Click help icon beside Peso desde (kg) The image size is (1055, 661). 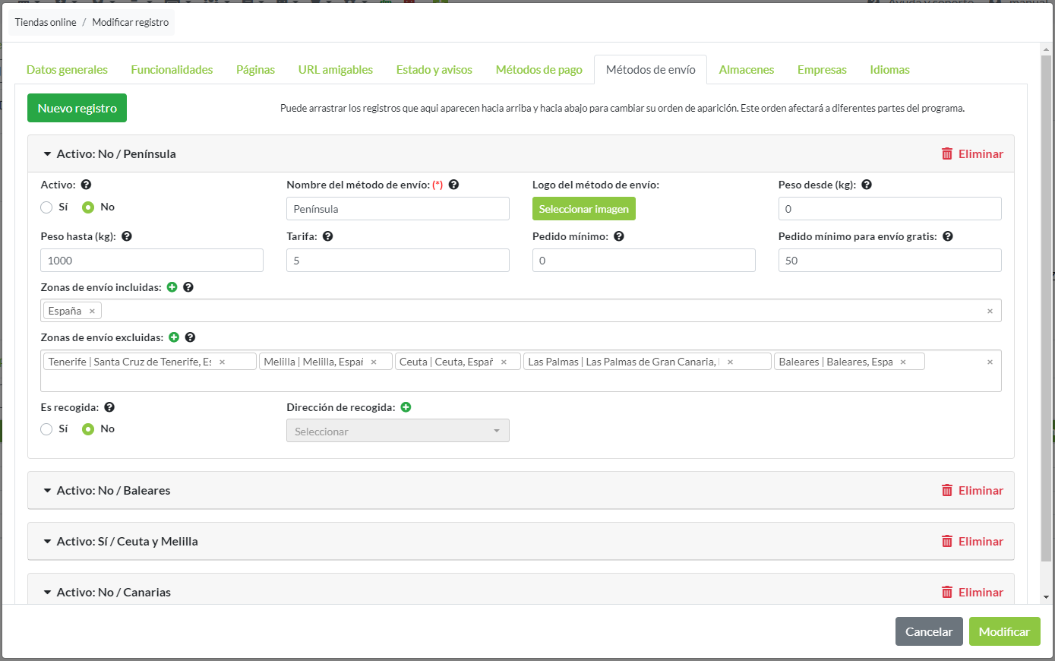867,185
